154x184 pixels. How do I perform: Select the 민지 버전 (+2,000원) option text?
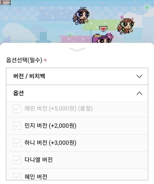50,126
